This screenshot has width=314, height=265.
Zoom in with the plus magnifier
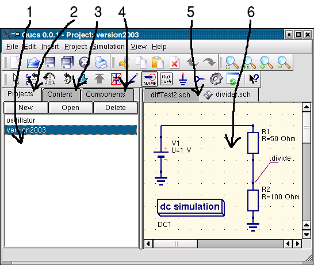tap(266, 63)
